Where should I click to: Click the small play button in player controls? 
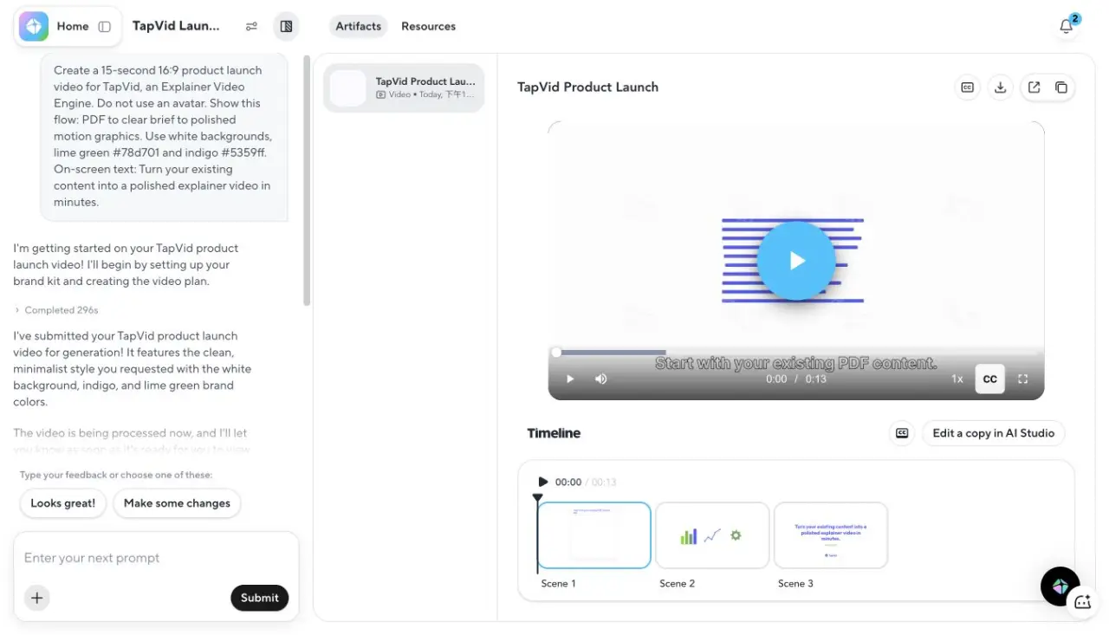pyautogui.click(x=570, y=379)
